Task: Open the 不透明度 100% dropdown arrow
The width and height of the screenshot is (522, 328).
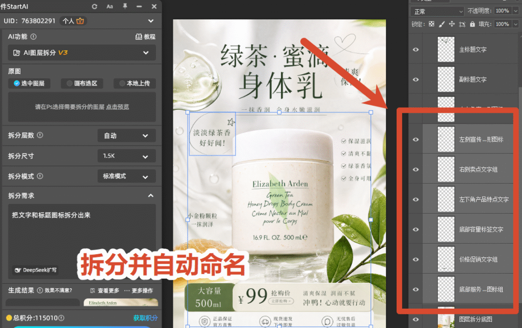Action: pos(515,11)
